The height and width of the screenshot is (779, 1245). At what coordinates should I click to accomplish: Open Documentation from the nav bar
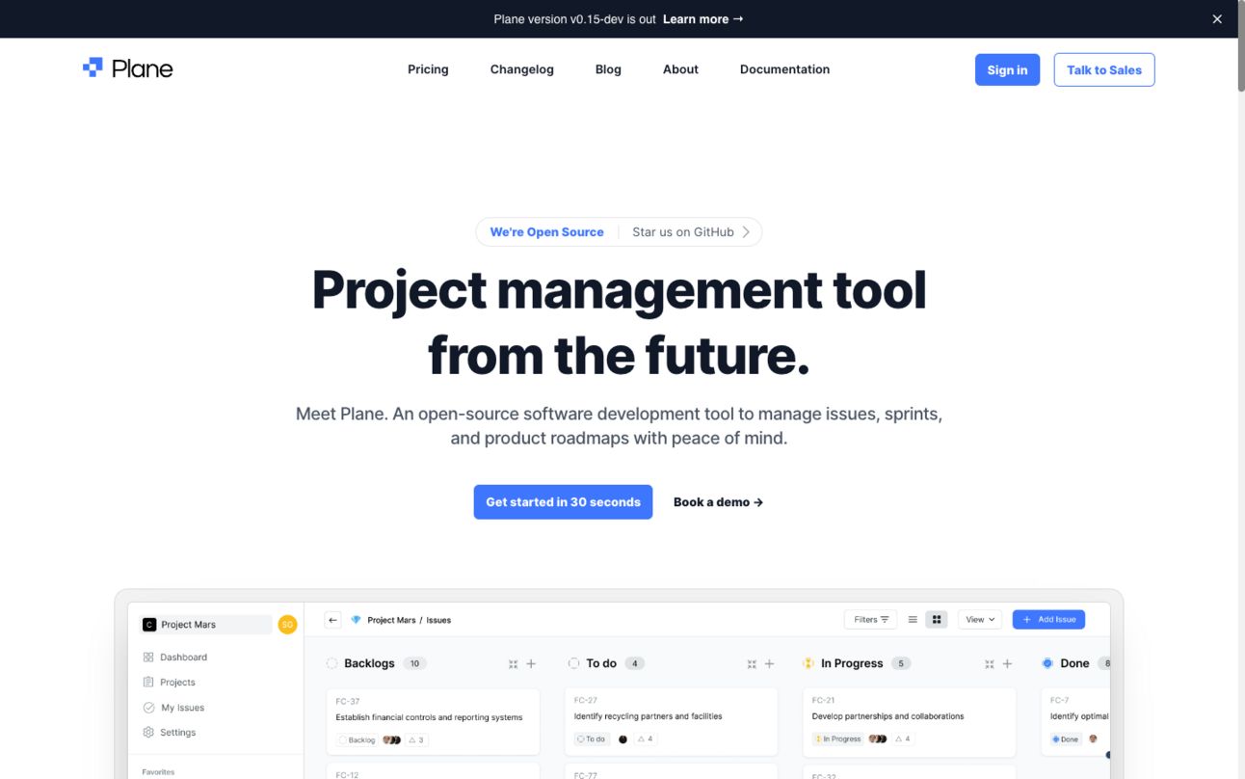(784, 69)
